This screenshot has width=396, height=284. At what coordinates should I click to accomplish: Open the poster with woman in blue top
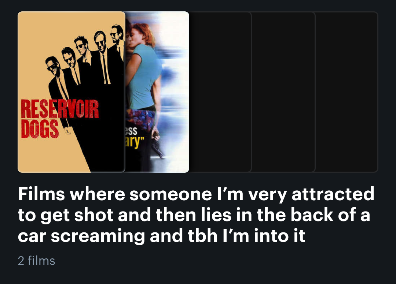coord(157,92)
